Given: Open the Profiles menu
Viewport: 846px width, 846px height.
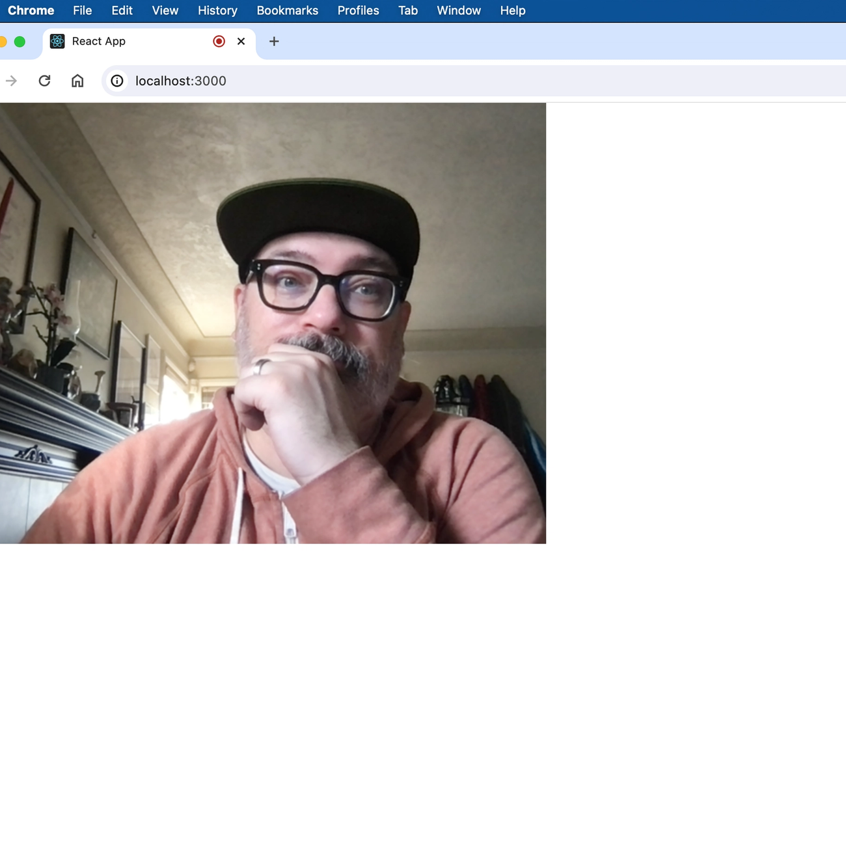Looking at the screenshot, I should point(358,10).
